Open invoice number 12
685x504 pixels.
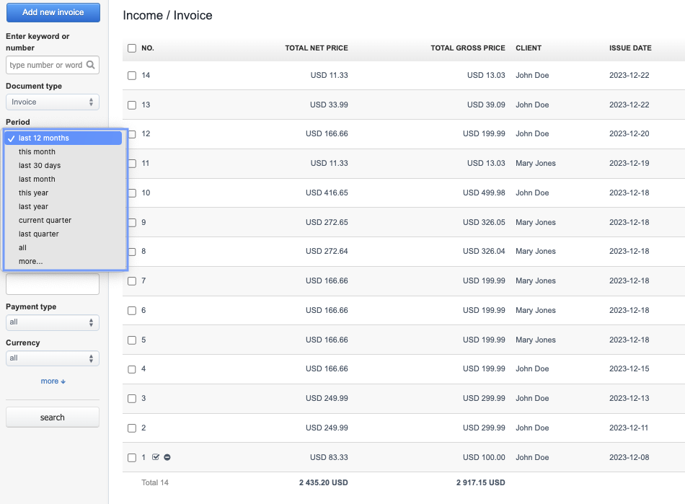click(146, 134)
